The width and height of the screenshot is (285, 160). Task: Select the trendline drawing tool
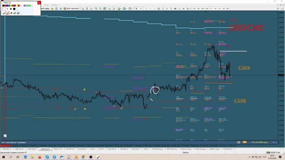155,8
